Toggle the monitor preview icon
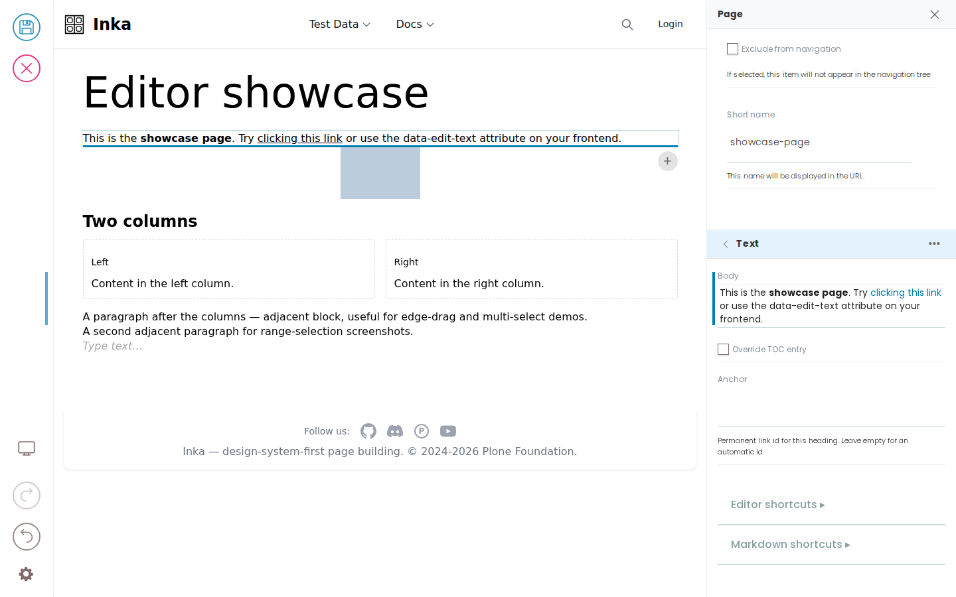The width and height of the screenshot is (956, 597). pos(27,448)
